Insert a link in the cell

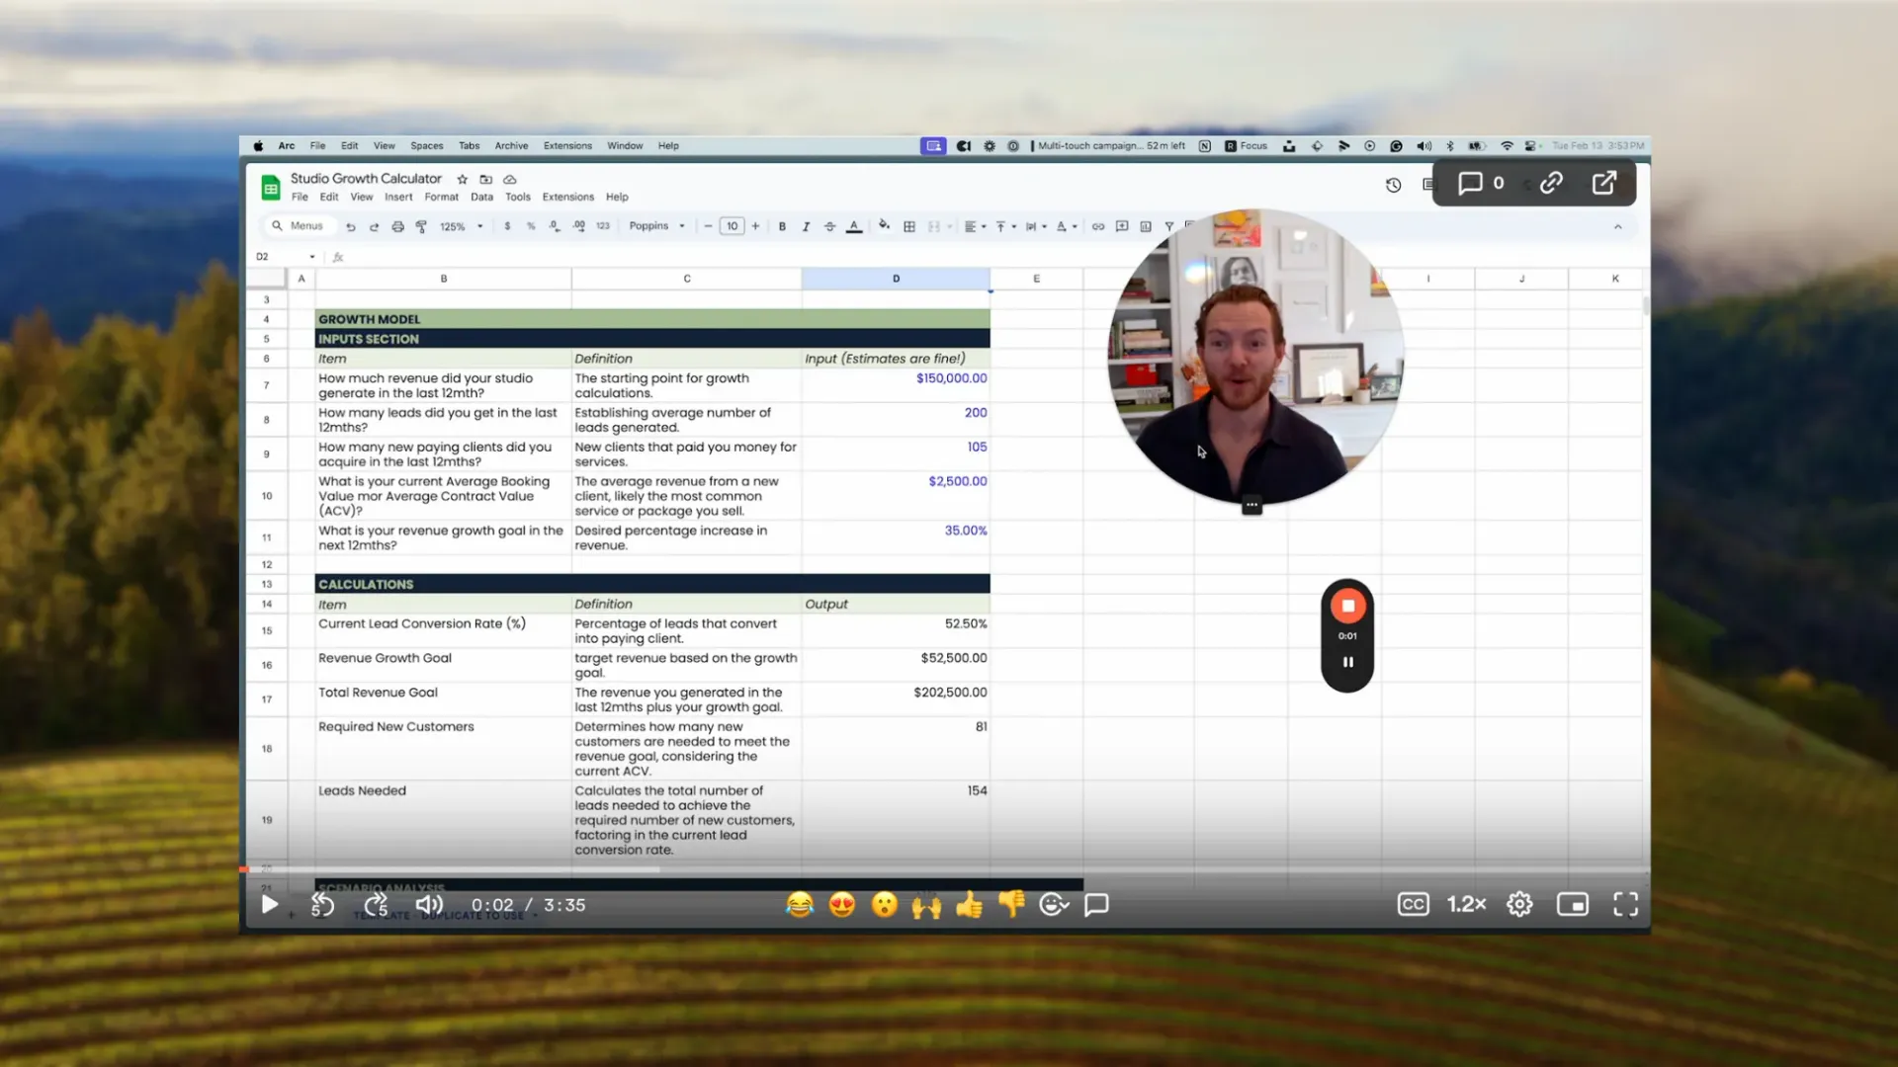tap(1097, 226)
